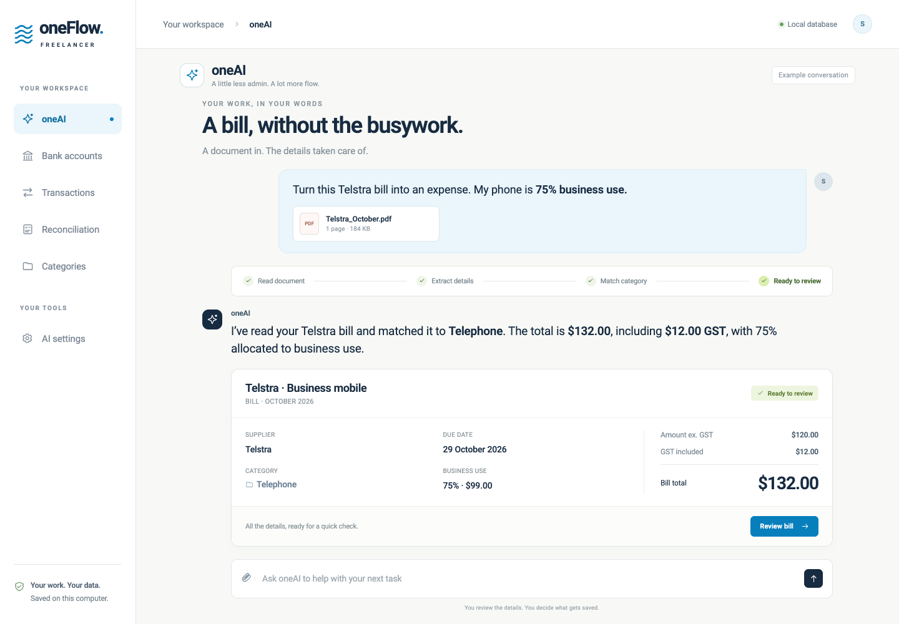Click Your workspace breadcrumb link

tap(194, 24)
